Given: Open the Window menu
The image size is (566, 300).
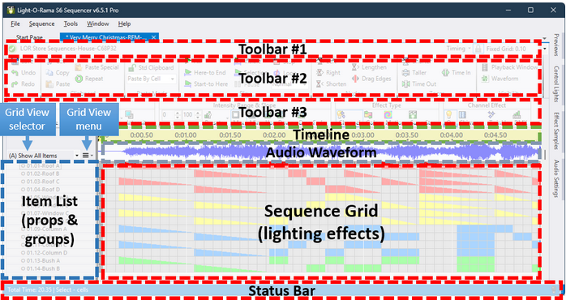Looking at the screenshot, I should (x=98, y=24).
